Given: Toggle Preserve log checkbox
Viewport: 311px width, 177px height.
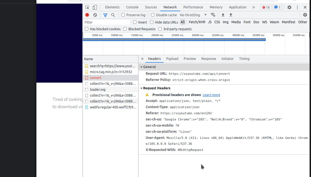Looking at the screenshot, I should 123,15.
